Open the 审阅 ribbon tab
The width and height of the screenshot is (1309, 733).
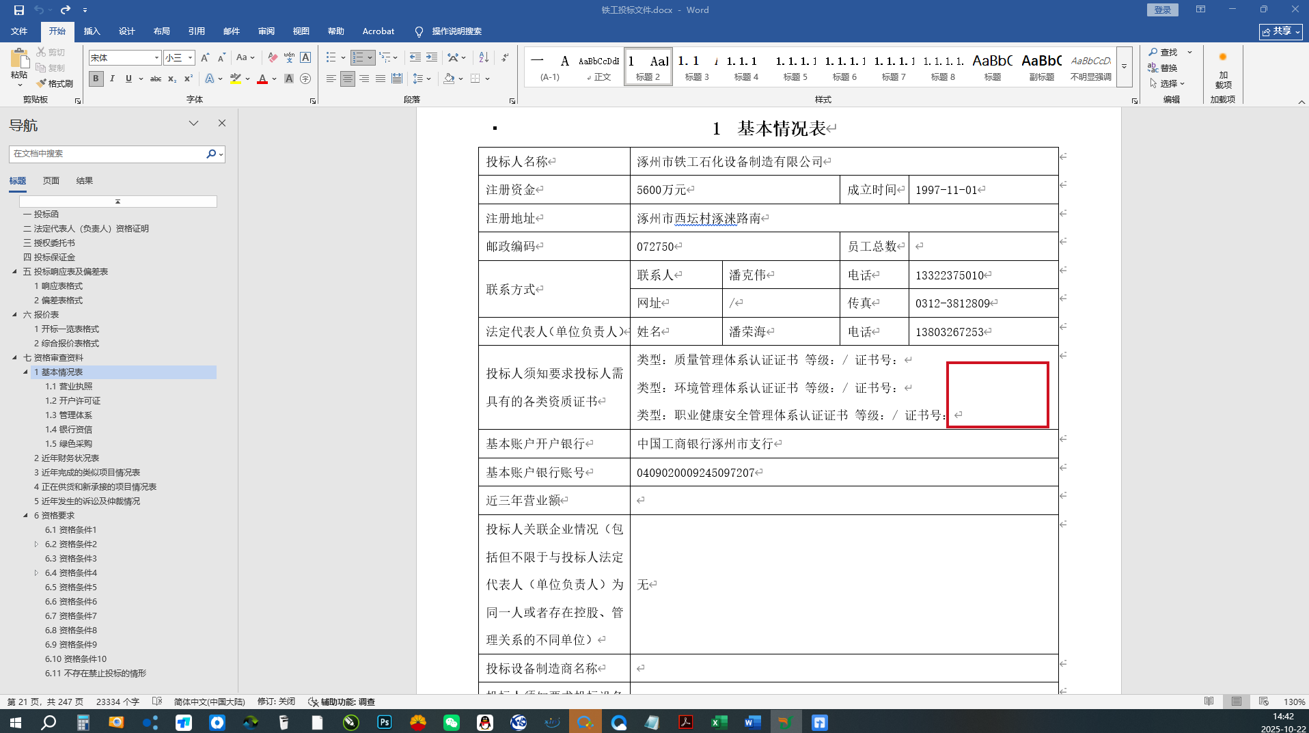point(266,31)
